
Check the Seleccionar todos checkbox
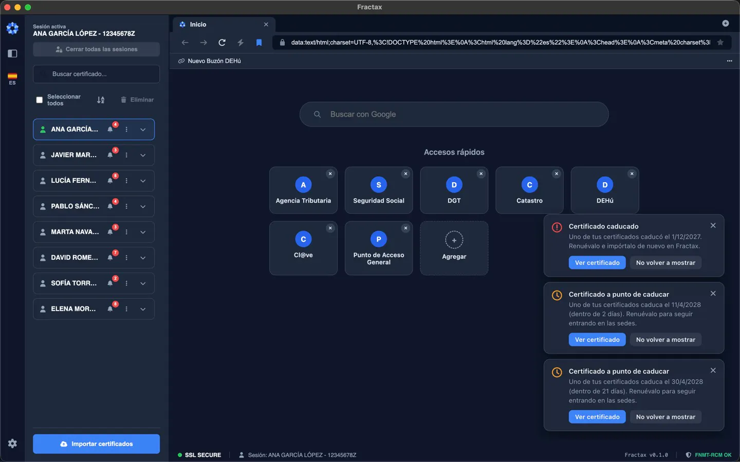(x=40, y=100)
